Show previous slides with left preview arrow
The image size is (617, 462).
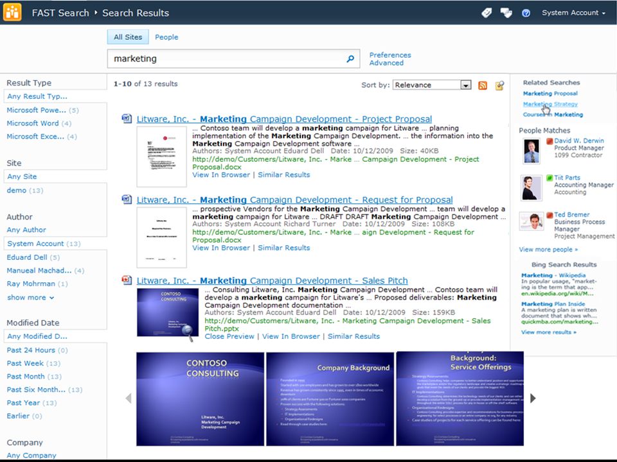tap(129, 398)
